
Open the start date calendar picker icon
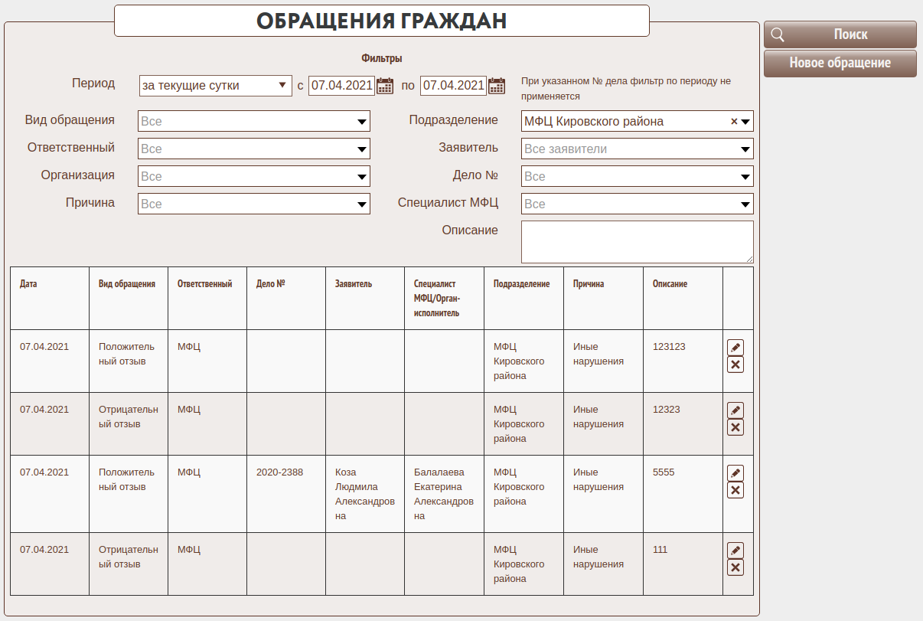click(x=385, y=86)
